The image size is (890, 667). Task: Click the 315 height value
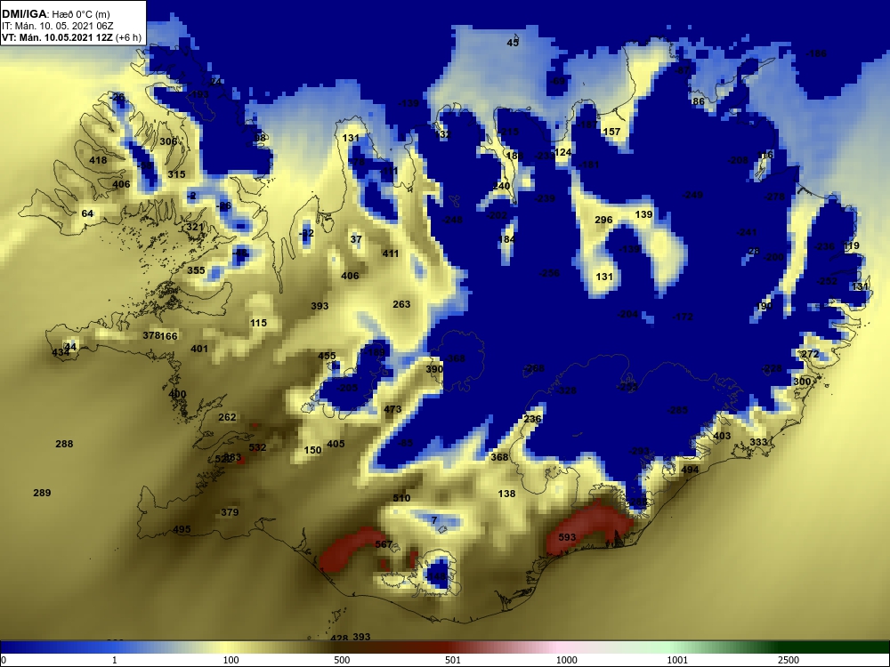[x=176, y=174]
